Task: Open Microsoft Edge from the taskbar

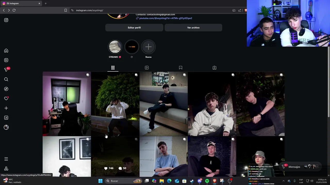Action: pyautogui.click(x=169, y=181)
